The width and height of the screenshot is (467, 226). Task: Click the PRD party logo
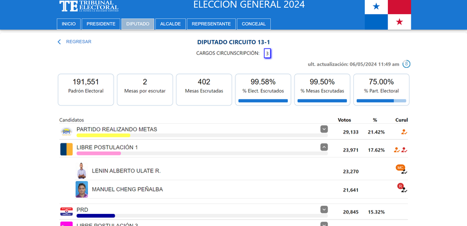[x=66, y=212]
